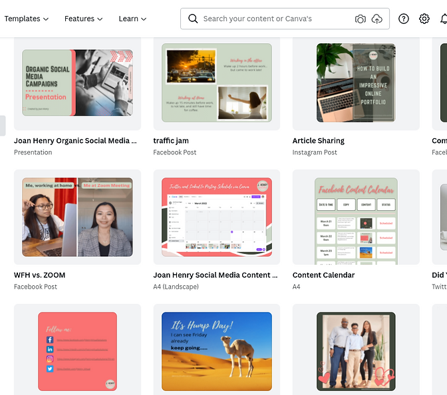
Task: Click the title 'Joan Henry Organic Social Media ...'
Action: coord(75,141)
